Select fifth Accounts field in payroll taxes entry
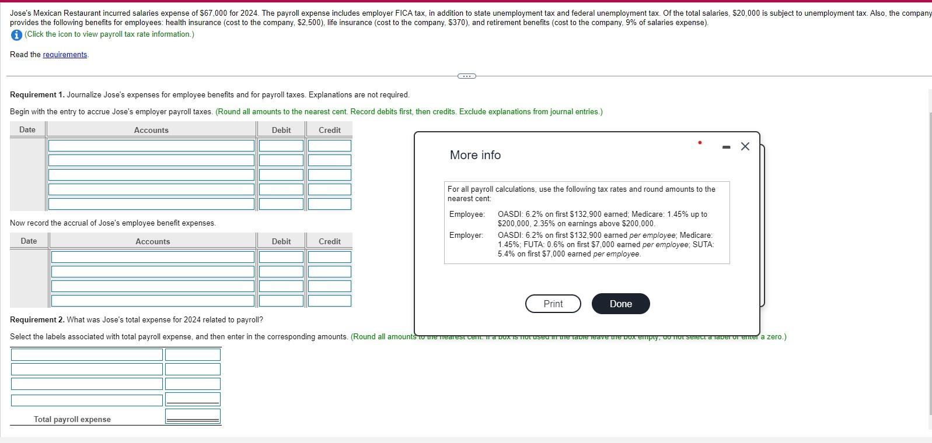932x443 pixels. click(x=151, y=204)
